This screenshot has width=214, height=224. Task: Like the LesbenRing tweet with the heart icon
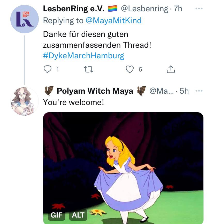coord(130,69)
